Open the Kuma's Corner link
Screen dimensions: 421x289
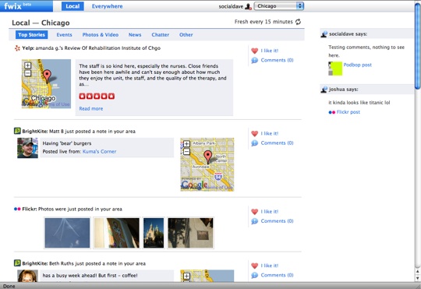99,151
